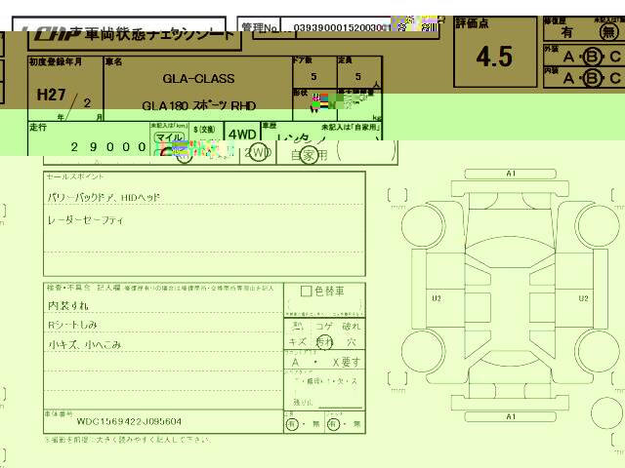Screen dimensions: 625x468
Task: Select the circled 2WD option
Action: (258, 153)
